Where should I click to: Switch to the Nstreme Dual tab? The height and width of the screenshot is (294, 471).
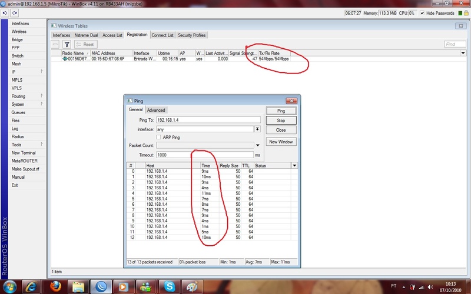[86, 35]
